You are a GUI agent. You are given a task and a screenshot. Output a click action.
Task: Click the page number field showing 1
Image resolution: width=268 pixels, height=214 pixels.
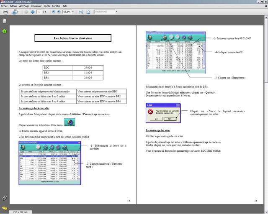[x=39, y=12]
